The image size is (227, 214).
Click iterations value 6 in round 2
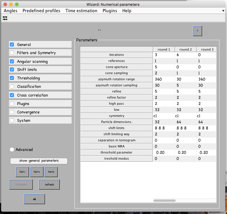(x=186, y=55)
